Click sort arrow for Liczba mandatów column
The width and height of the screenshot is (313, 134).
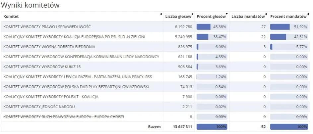click(266, 14)
